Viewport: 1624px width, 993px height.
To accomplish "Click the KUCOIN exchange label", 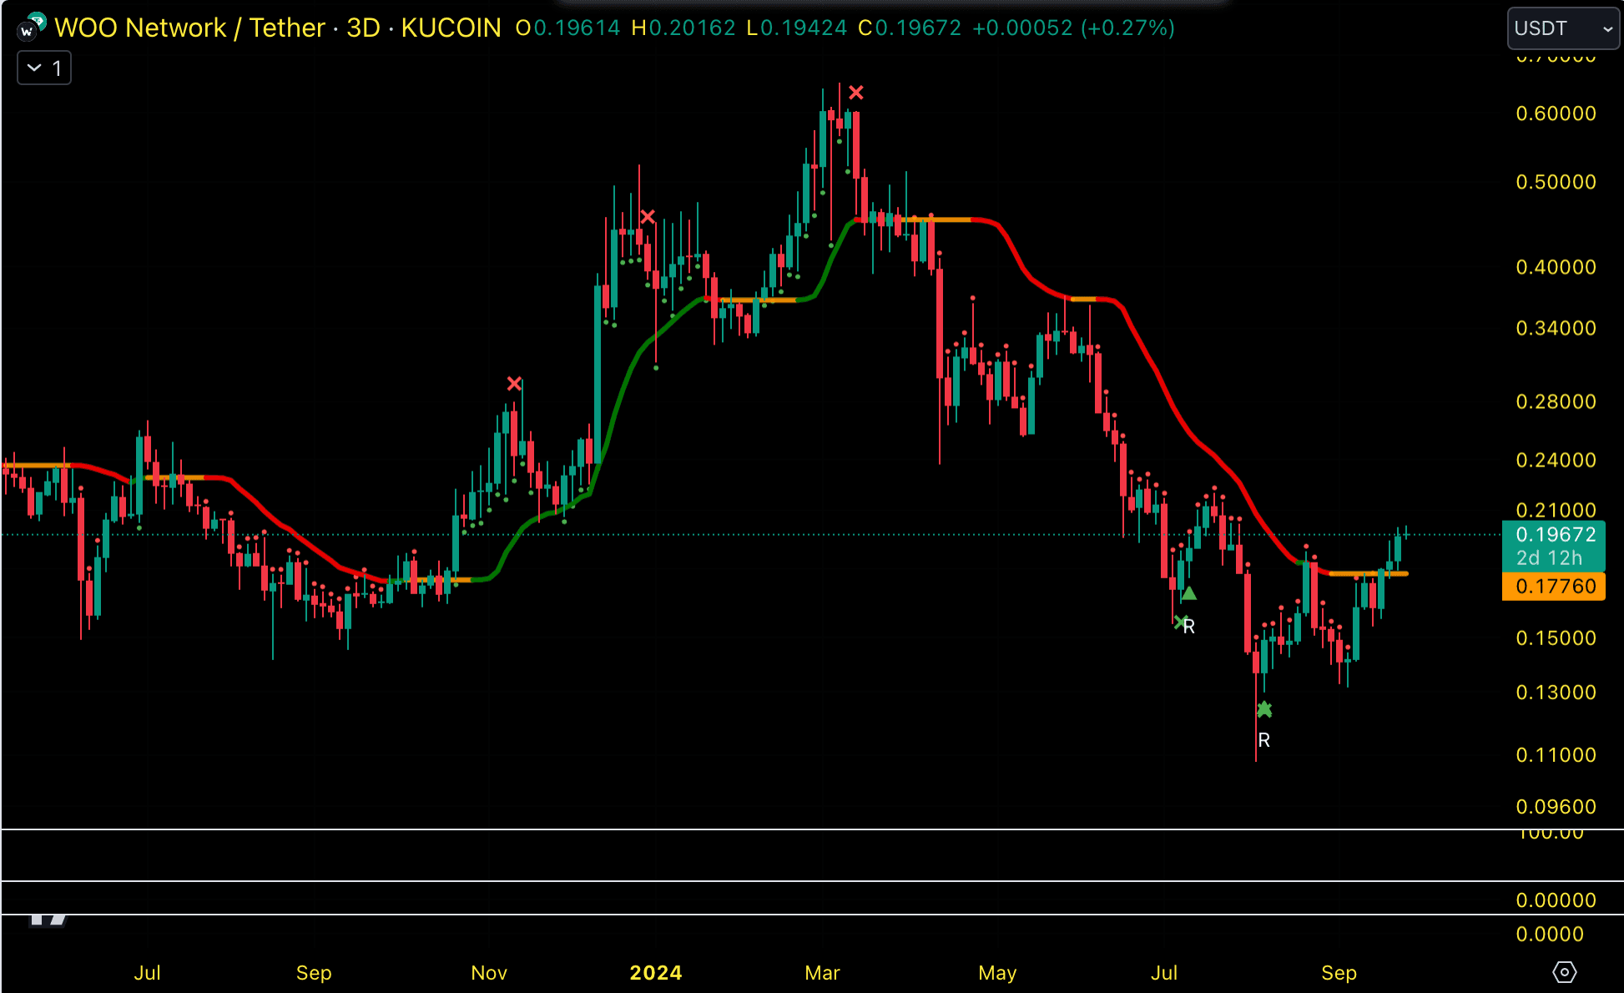I will 451,28.
